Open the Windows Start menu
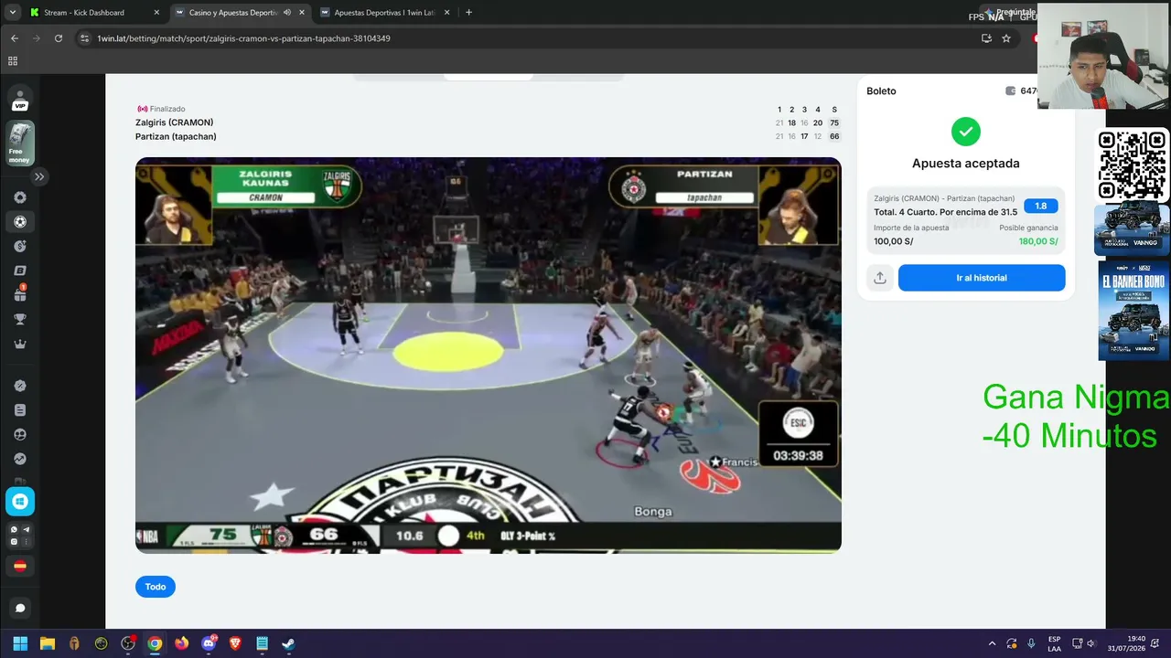Image resolution: width=1171 pixels, height=658 pixels. [x=20, y=643]
